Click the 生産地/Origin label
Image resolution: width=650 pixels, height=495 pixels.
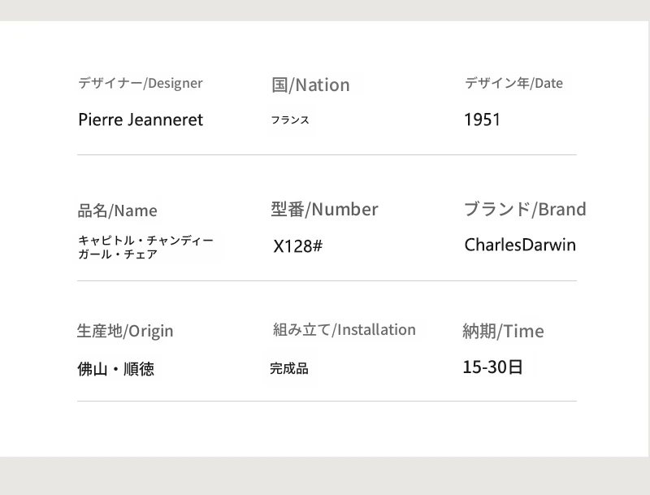tap(125, 331)
